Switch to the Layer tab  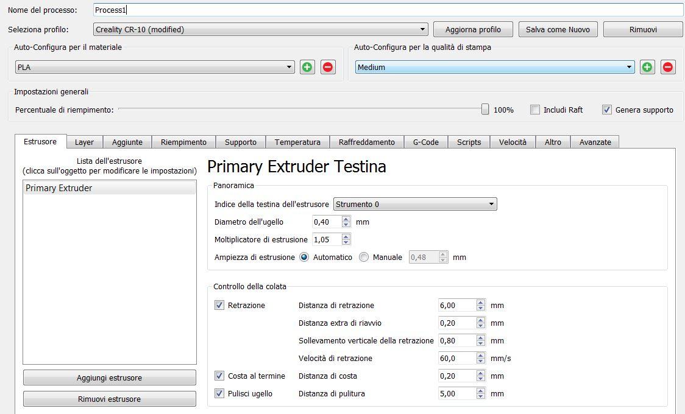[84, 142]
